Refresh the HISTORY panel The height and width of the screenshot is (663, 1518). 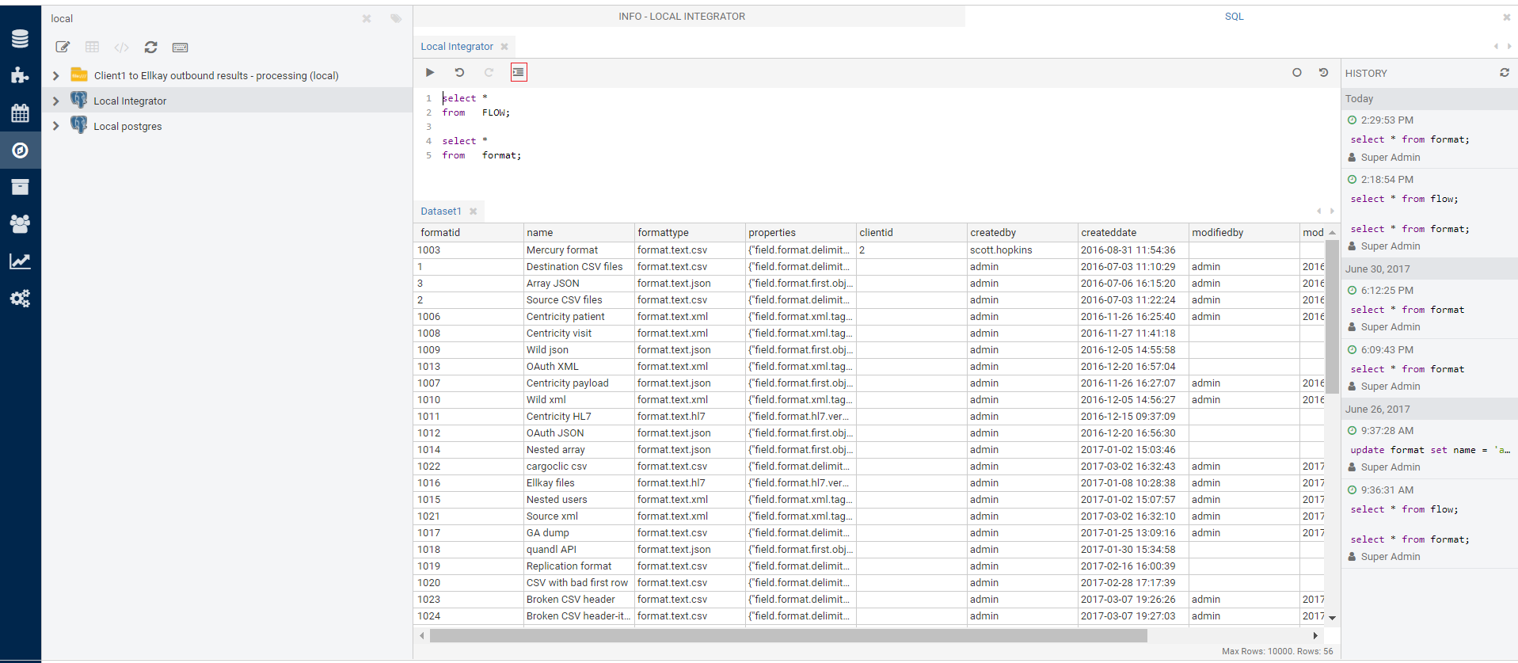1505,72
